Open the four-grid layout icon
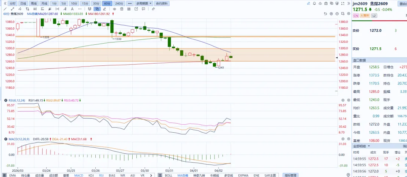The width and height of the screenshot is (407, 177). [129, 9]
